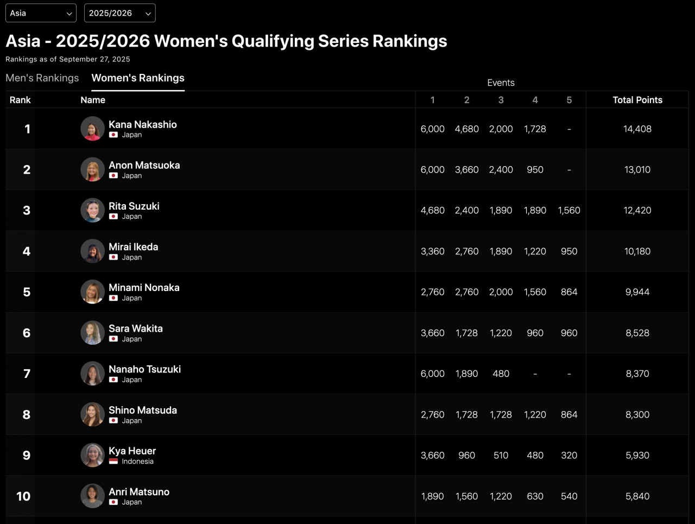The image size is (695, 524).
Task: Click Anri Matsuno's avatar picture
Action: (x=92, y=496)
